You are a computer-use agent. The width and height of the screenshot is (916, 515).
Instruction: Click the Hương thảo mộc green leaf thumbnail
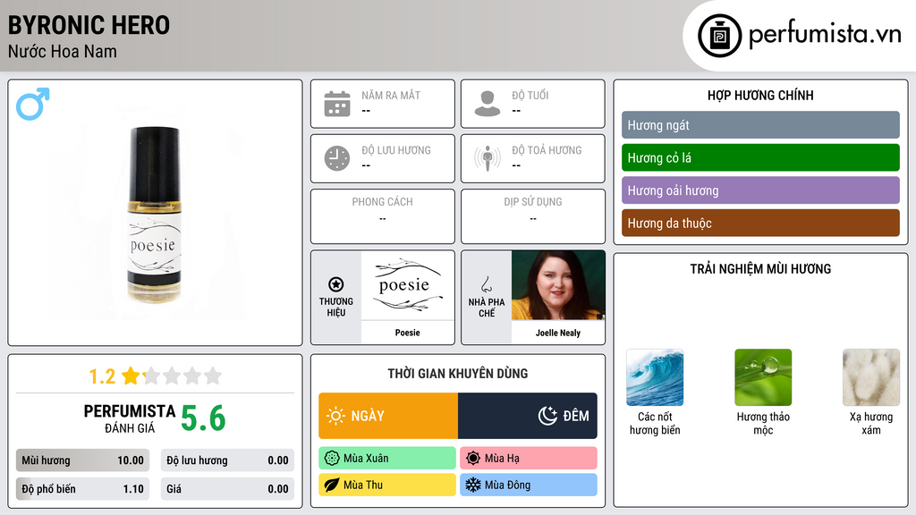763,377
